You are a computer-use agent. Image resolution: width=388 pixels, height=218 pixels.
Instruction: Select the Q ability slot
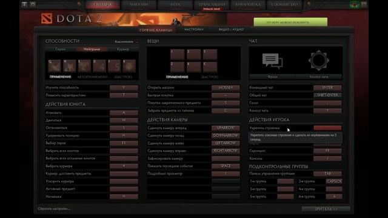point(55,66)
